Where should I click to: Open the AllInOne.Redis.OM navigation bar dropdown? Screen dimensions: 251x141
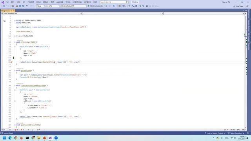pyautogui.click(x=42, y=14)
